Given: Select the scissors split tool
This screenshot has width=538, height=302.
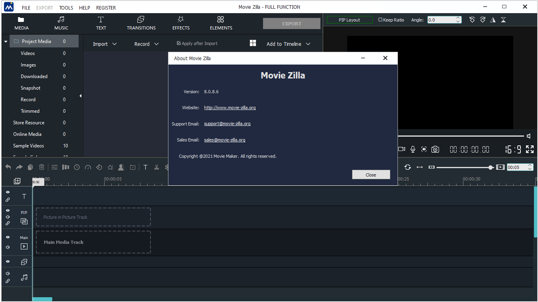Looking at the screenshot, I should [x=157, y=167].
